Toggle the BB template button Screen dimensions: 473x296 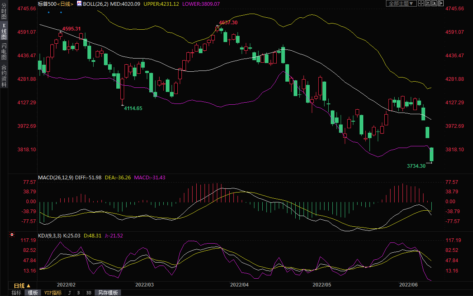[89, 293]
